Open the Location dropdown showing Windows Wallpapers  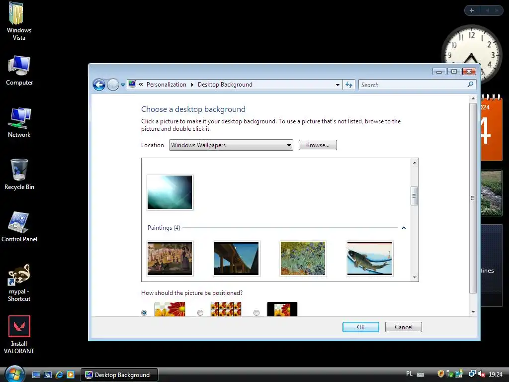[231, 145]
